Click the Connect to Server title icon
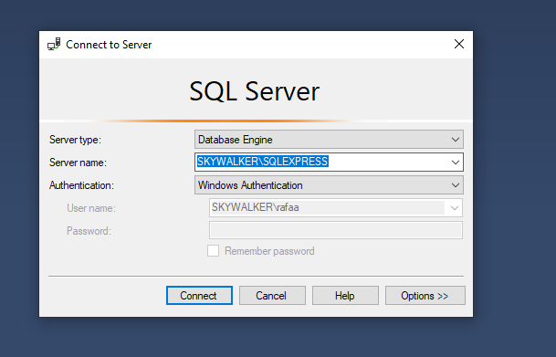The image size is (556, 357). [54, 45]
